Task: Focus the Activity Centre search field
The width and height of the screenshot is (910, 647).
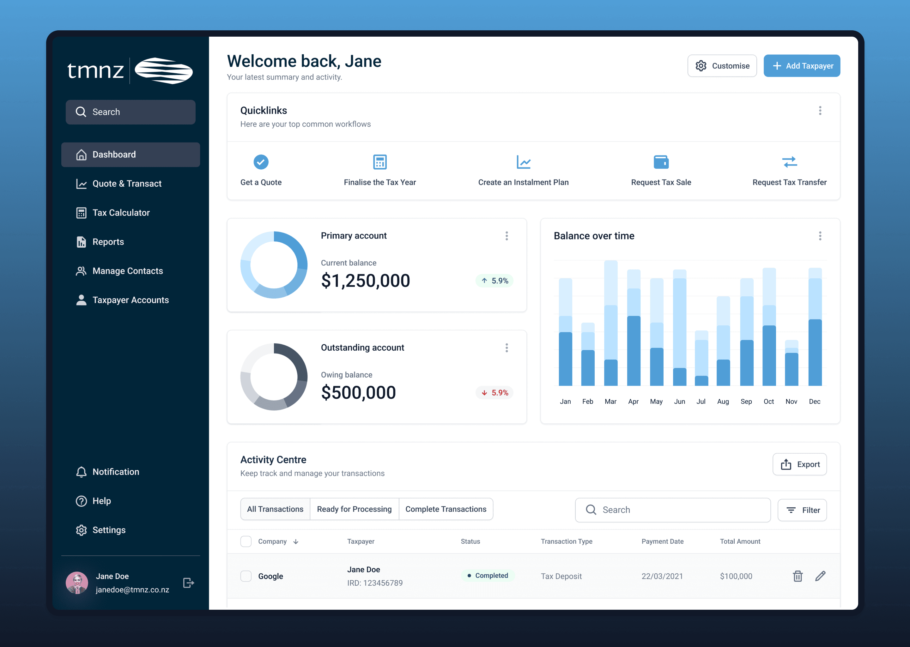Action: point(673,510)
